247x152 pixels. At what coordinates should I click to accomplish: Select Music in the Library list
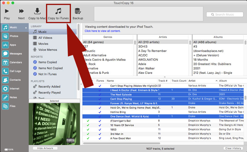click(x=52, y=32)
